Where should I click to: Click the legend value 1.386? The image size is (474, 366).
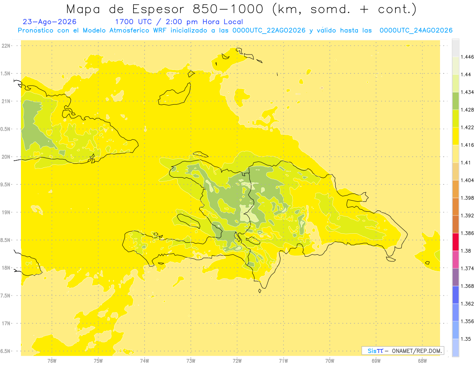(x=468, y=233)
